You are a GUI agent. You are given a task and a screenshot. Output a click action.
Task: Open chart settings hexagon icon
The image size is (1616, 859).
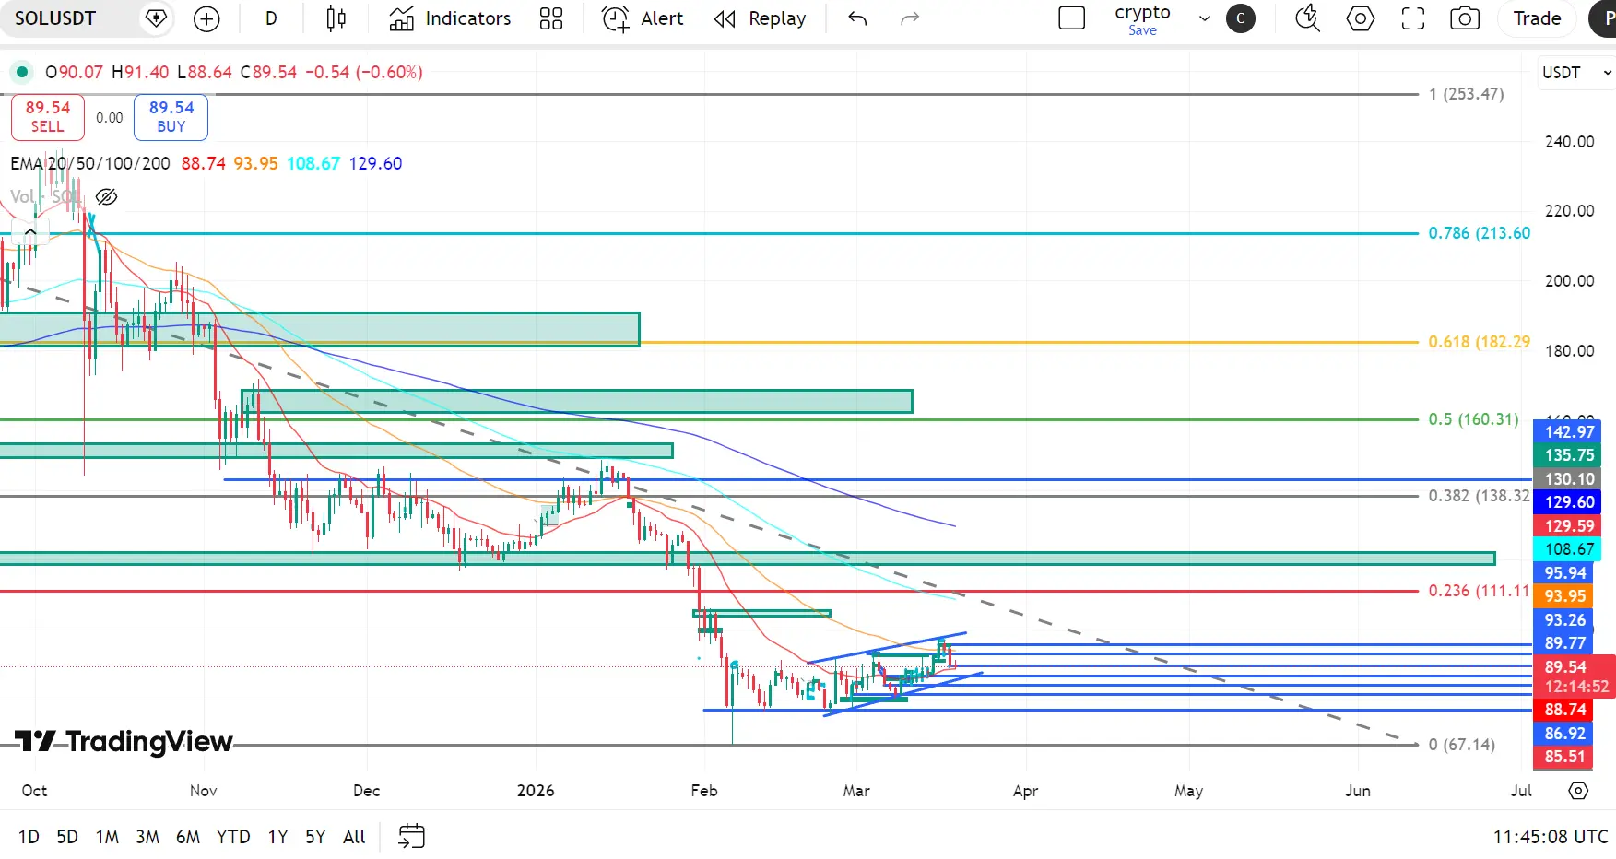(1361, 18)
